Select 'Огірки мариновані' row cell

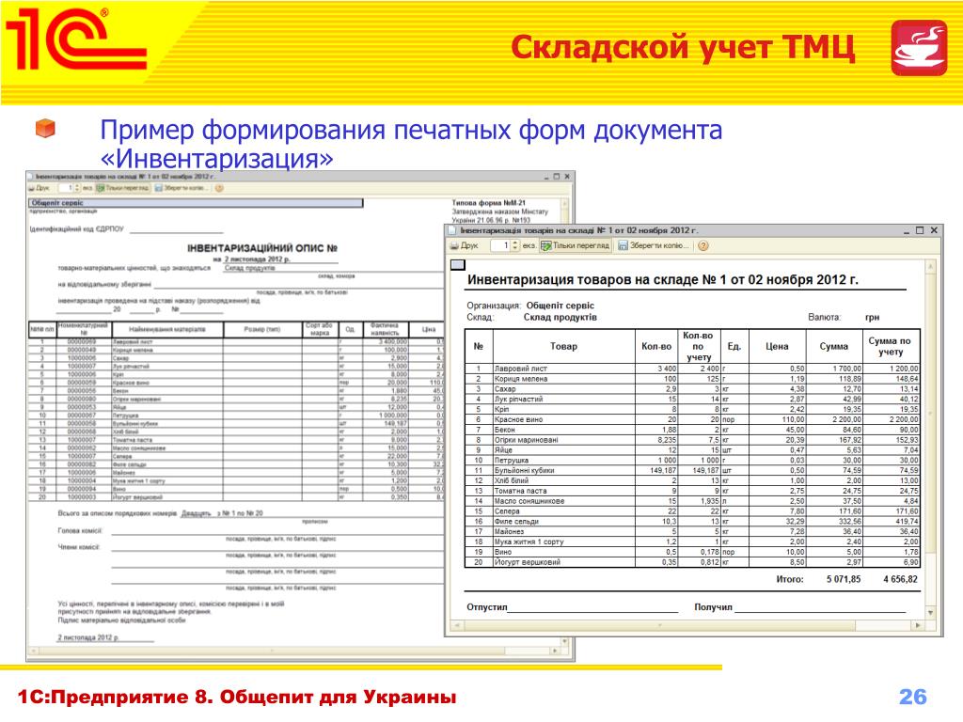[x=564, y=440]
